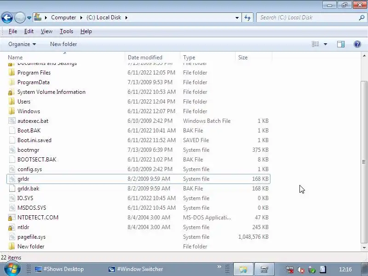The height and width of the screenshot is (276, 368).
Task: Click the muted volume tray icon
Action: click(301, 270)
